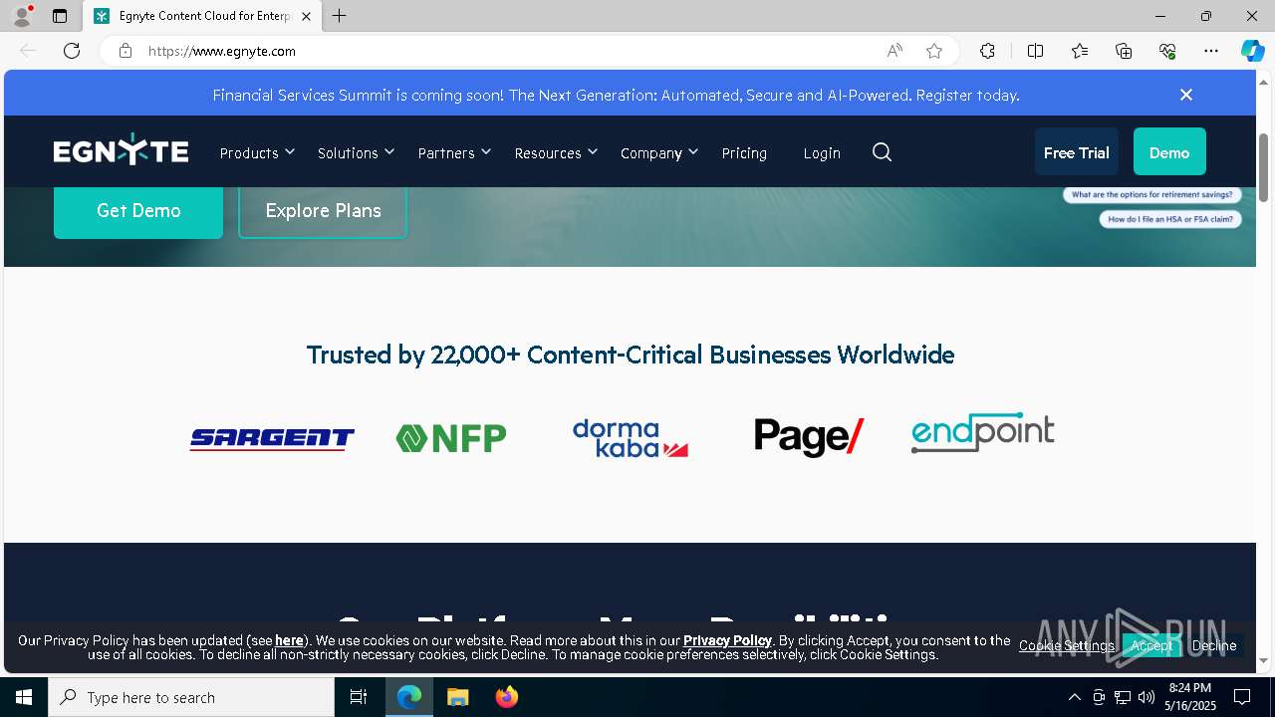Click the Microsoft Edge taskbar icon
Image resolution: width=1275 pixels, height=717 pixels.
pyautogui.click(x=409, y=697)
